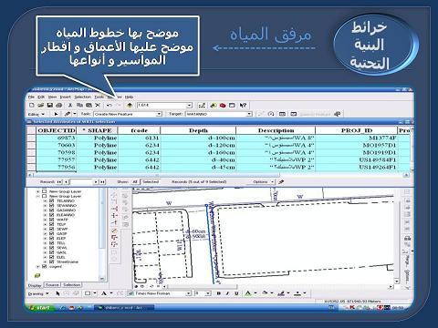Click the Save icon in the standard toolbar
This screenshot has height=328, width=438.
click(49, 106)
